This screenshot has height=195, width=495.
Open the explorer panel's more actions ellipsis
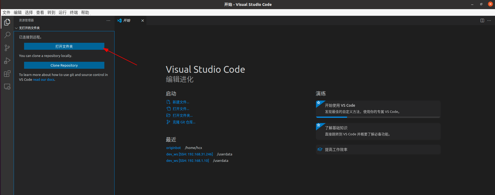[x=108, y=21]
